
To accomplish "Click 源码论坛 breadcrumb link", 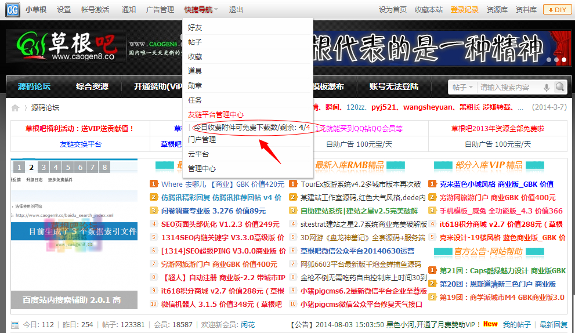I will point(45,108).
